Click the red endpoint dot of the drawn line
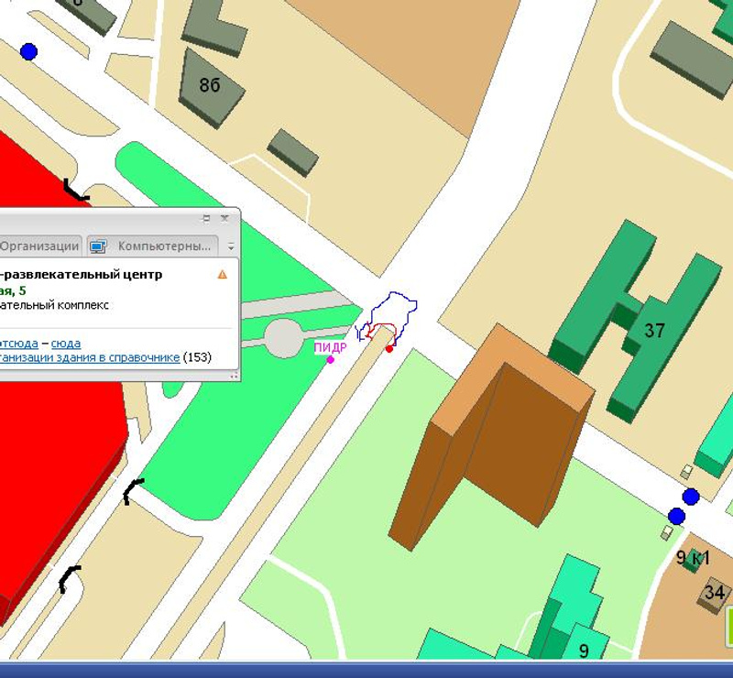 coord(389,349)
